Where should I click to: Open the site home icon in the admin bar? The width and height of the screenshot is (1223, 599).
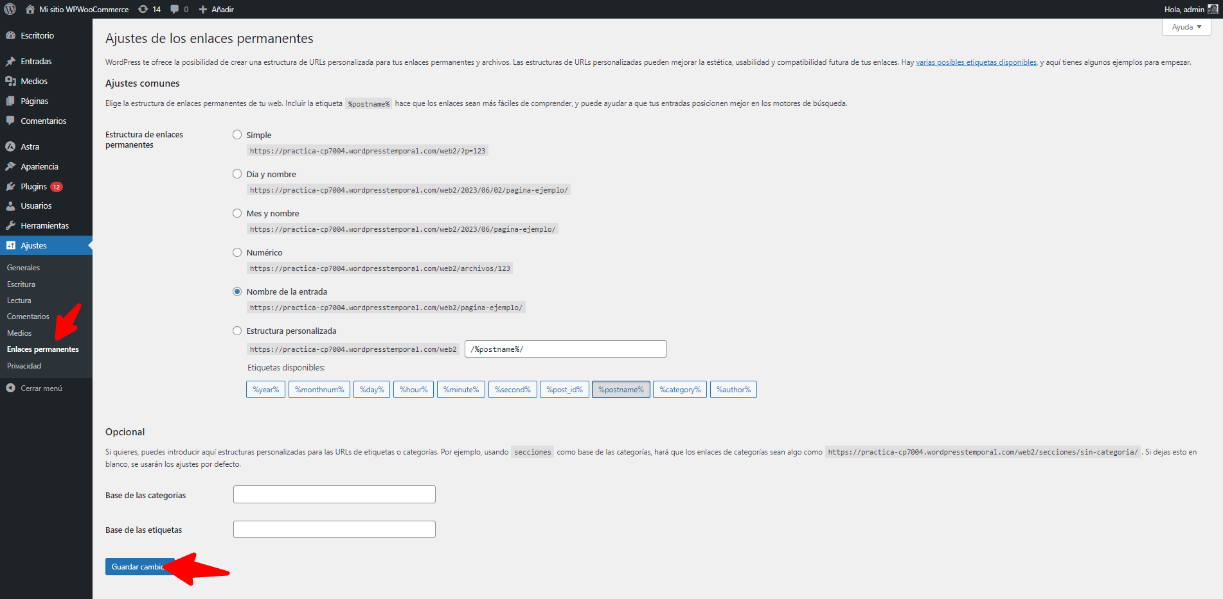click(30, 9)
